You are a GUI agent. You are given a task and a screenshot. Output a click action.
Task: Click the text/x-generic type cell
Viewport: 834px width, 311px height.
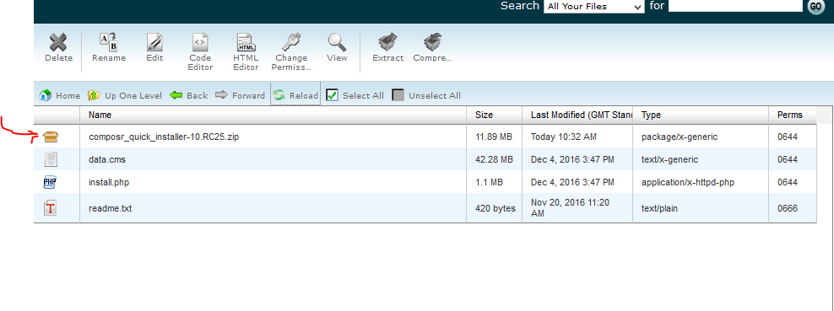coord(670,160)
